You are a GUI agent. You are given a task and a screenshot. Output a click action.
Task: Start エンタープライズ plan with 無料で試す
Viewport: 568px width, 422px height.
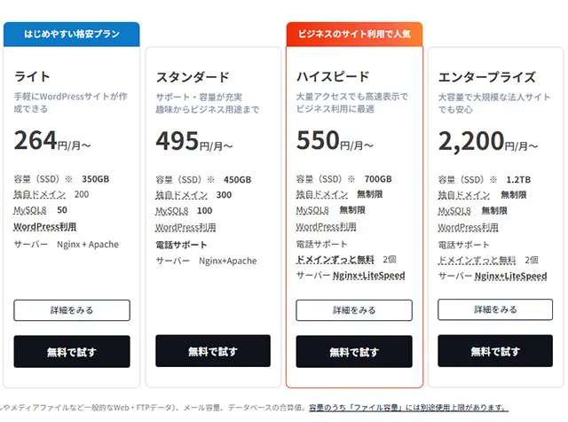(495, 352)
